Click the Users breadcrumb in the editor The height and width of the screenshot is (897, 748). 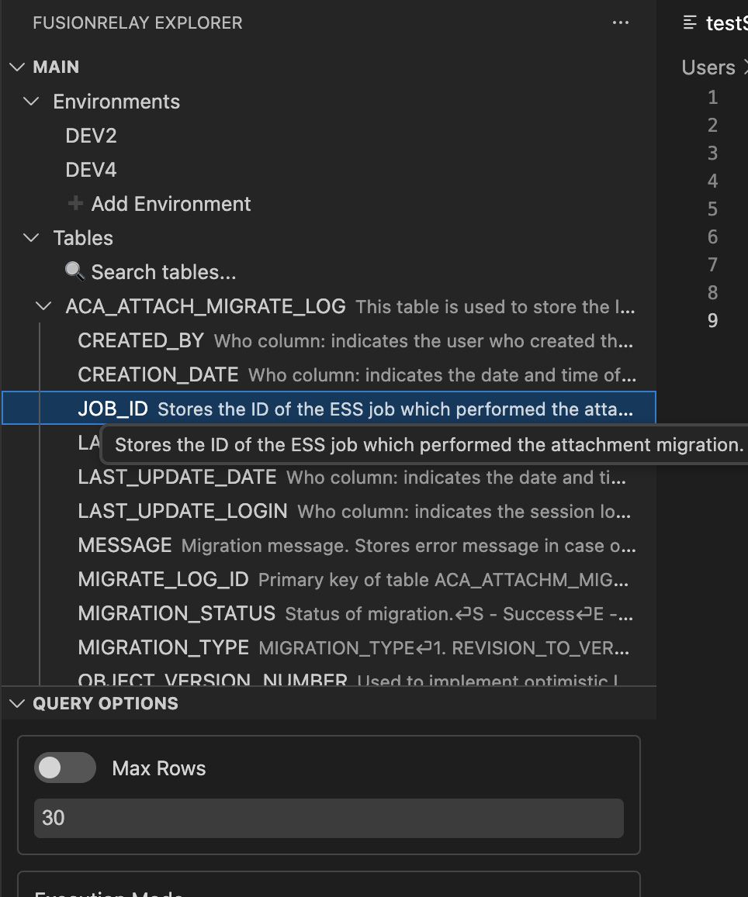[708, 67]
